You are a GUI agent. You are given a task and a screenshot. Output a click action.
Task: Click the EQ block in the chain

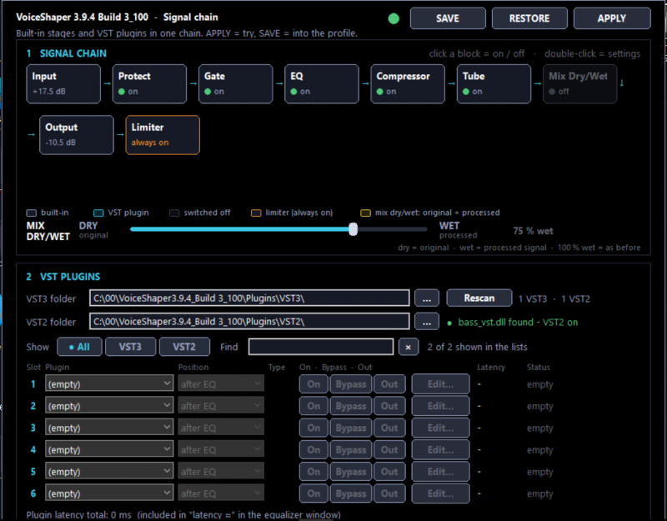point(322,84)
